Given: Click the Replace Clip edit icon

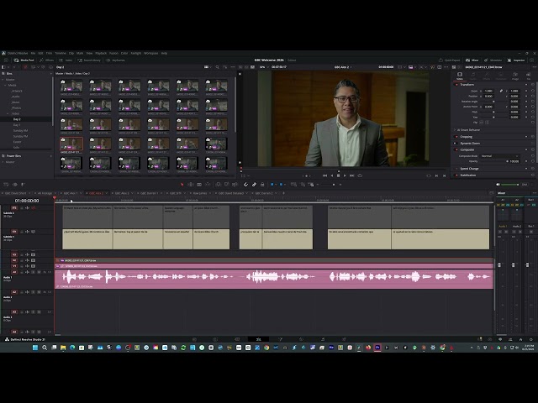Looking at the screenshot, I should tap(235, 185).
